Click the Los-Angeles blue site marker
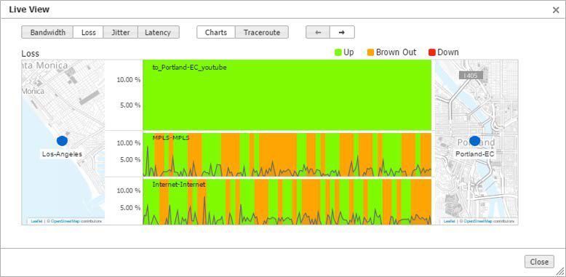566x277 pixels. 62,141
